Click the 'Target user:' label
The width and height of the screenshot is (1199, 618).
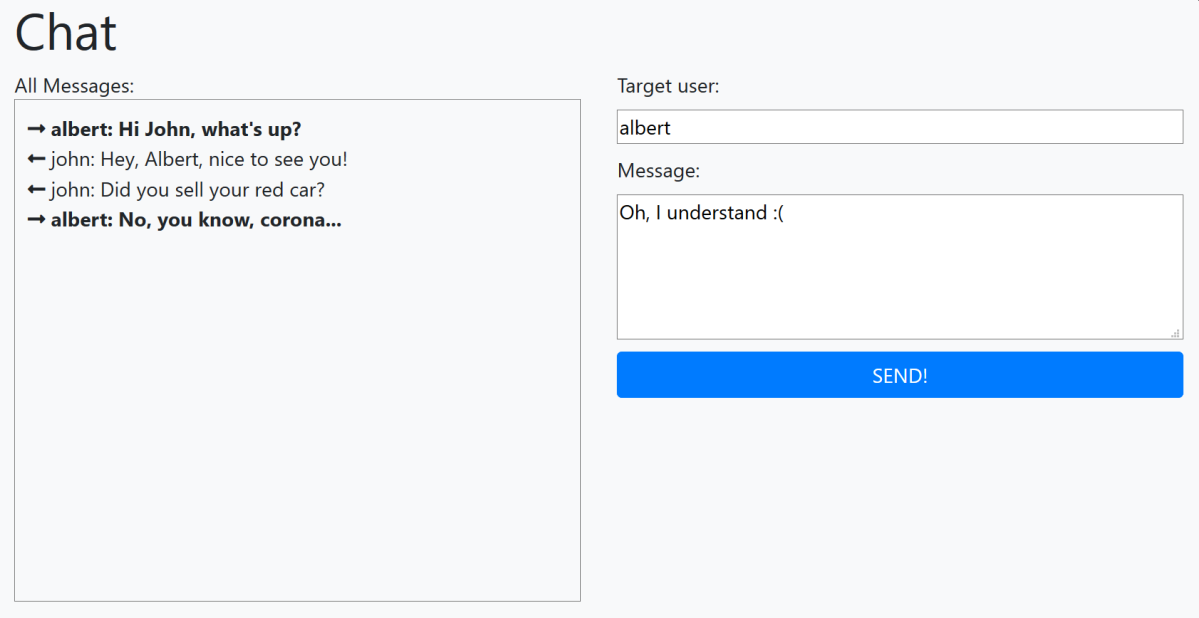[x=667, y=86]
